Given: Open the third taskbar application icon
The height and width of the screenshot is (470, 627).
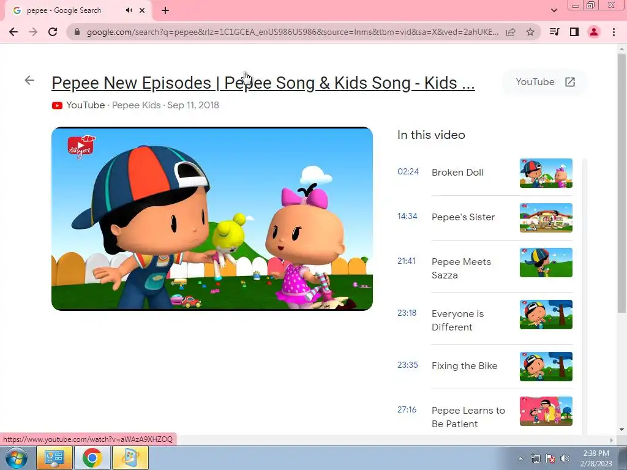Looking at the screenshot, I should (130, 458).
